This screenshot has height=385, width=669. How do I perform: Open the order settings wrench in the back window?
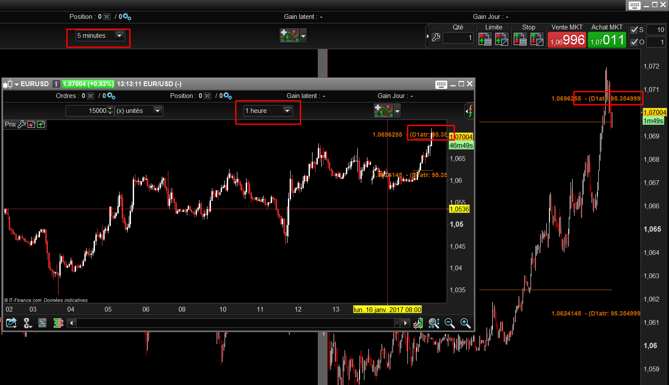[436, 38]
